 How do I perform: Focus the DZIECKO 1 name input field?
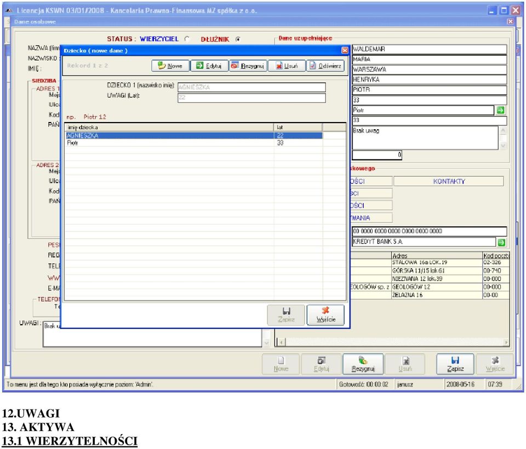(251, 87)
